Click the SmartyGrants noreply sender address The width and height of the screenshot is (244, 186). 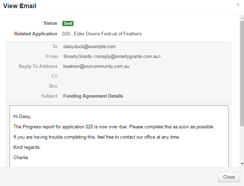coord(112,56)
